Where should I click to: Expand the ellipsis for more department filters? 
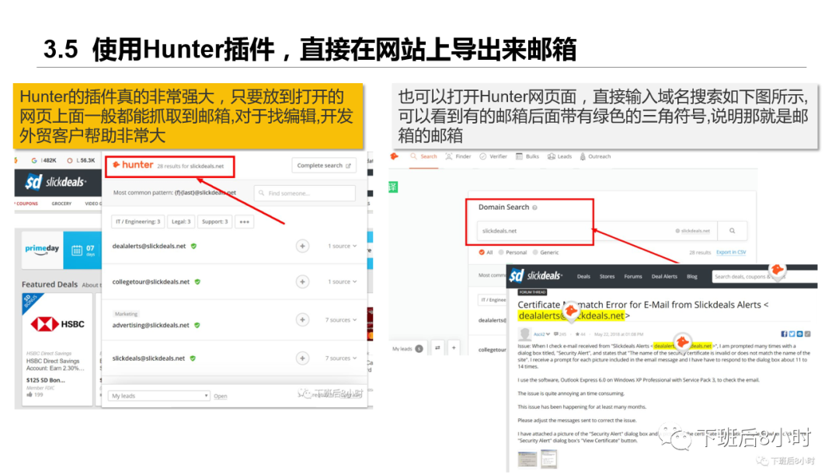244,222
